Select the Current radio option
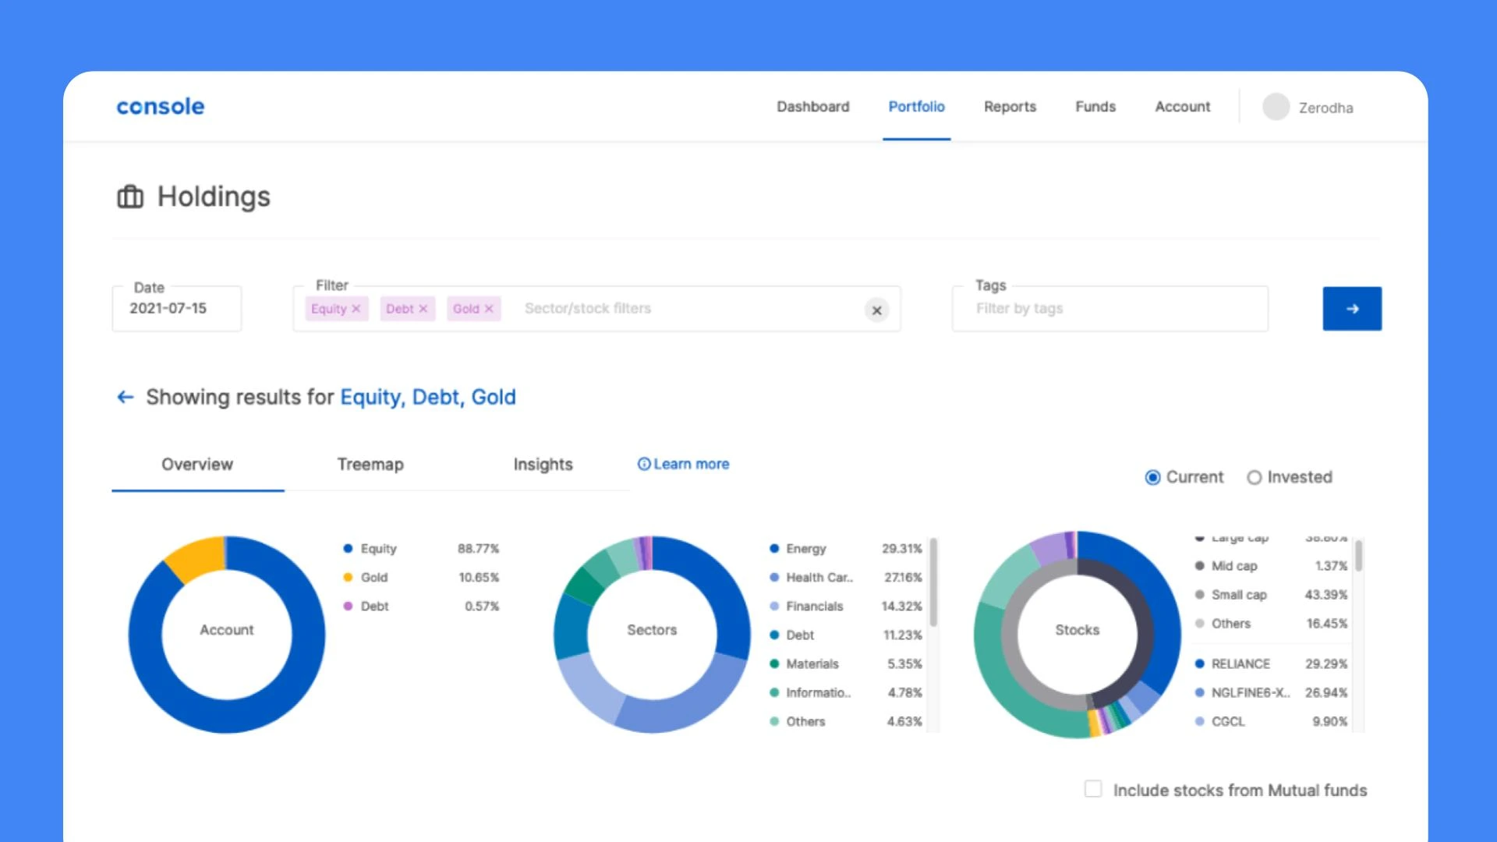 (1152, 477)
